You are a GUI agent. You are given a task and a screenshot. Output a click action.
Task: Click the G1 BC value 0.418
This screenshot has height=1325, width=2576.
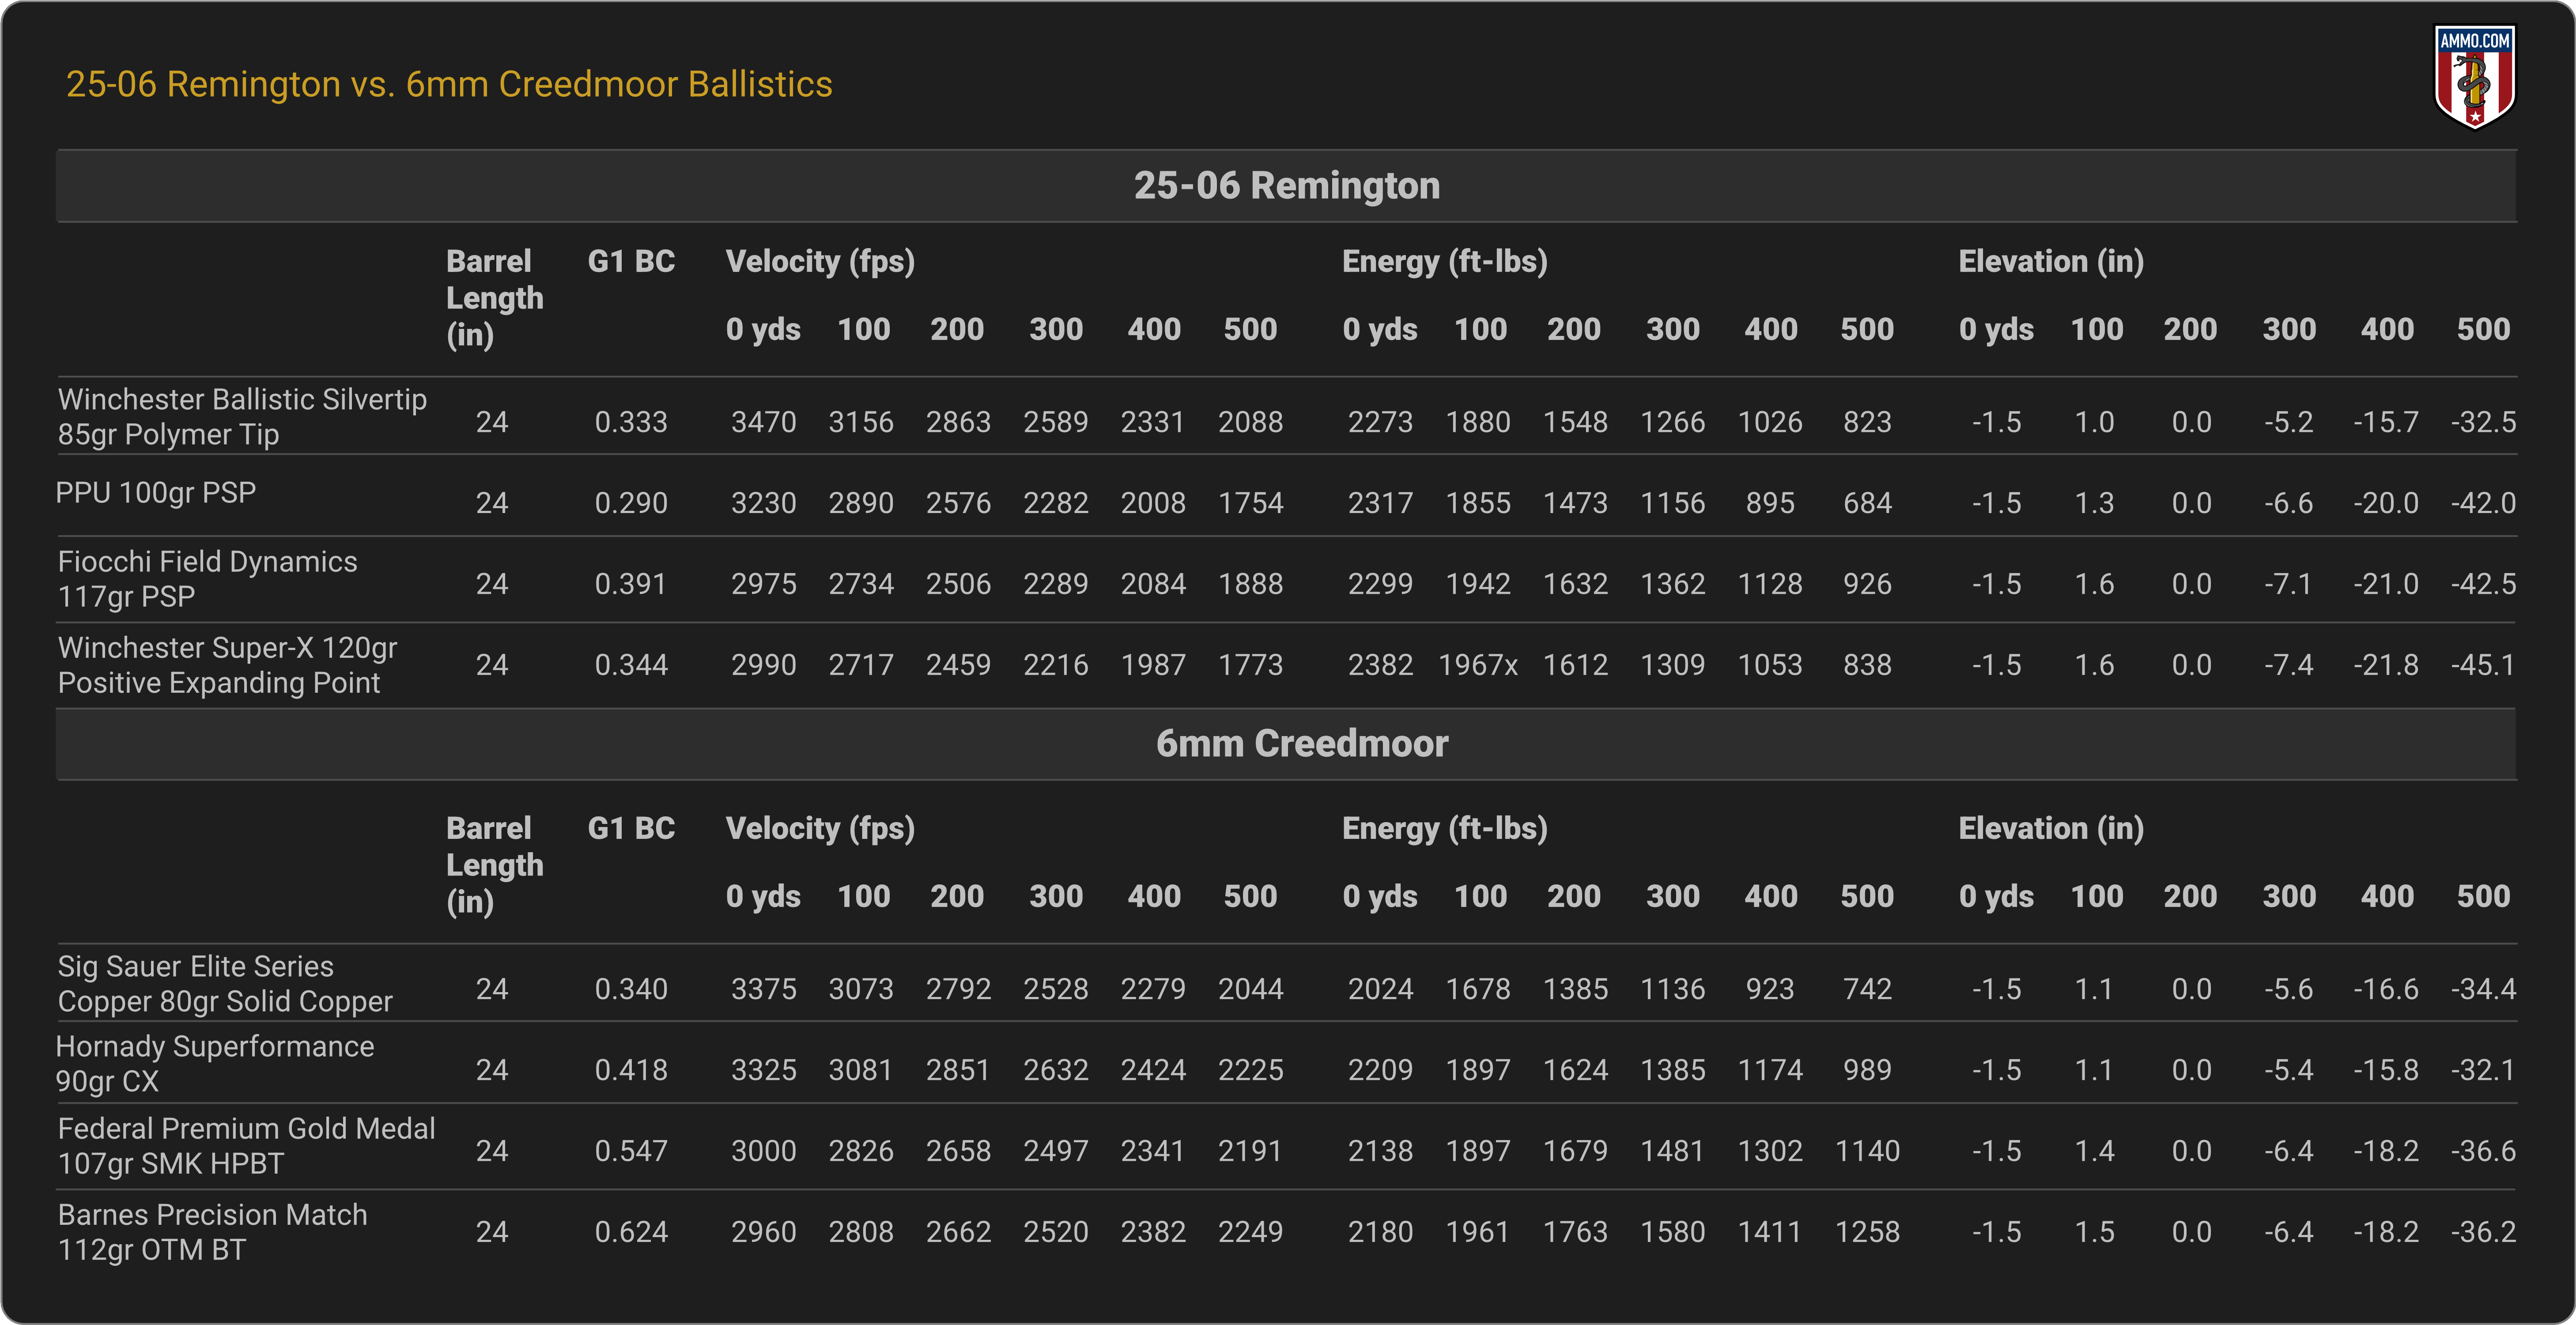631,1070
